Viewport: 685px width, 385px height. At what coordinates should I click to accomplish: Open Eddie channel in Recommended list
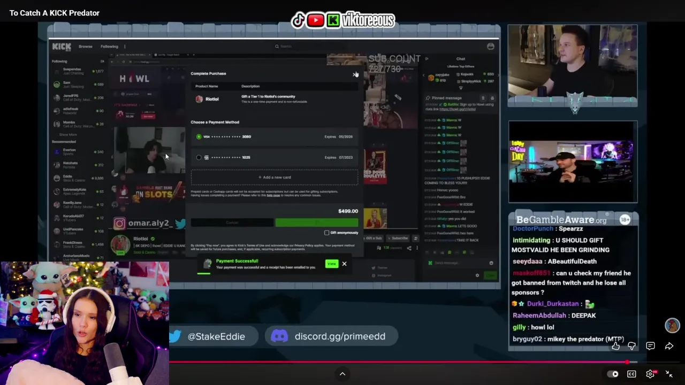[78, 178]
